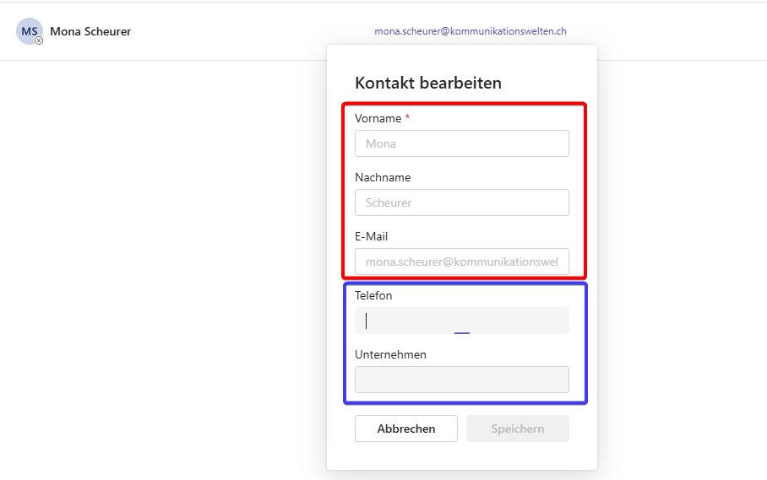Focus the Nachname text field
The height and width of the screenshot is (480, 767).
pyautogui.click(x=461, y=202)
